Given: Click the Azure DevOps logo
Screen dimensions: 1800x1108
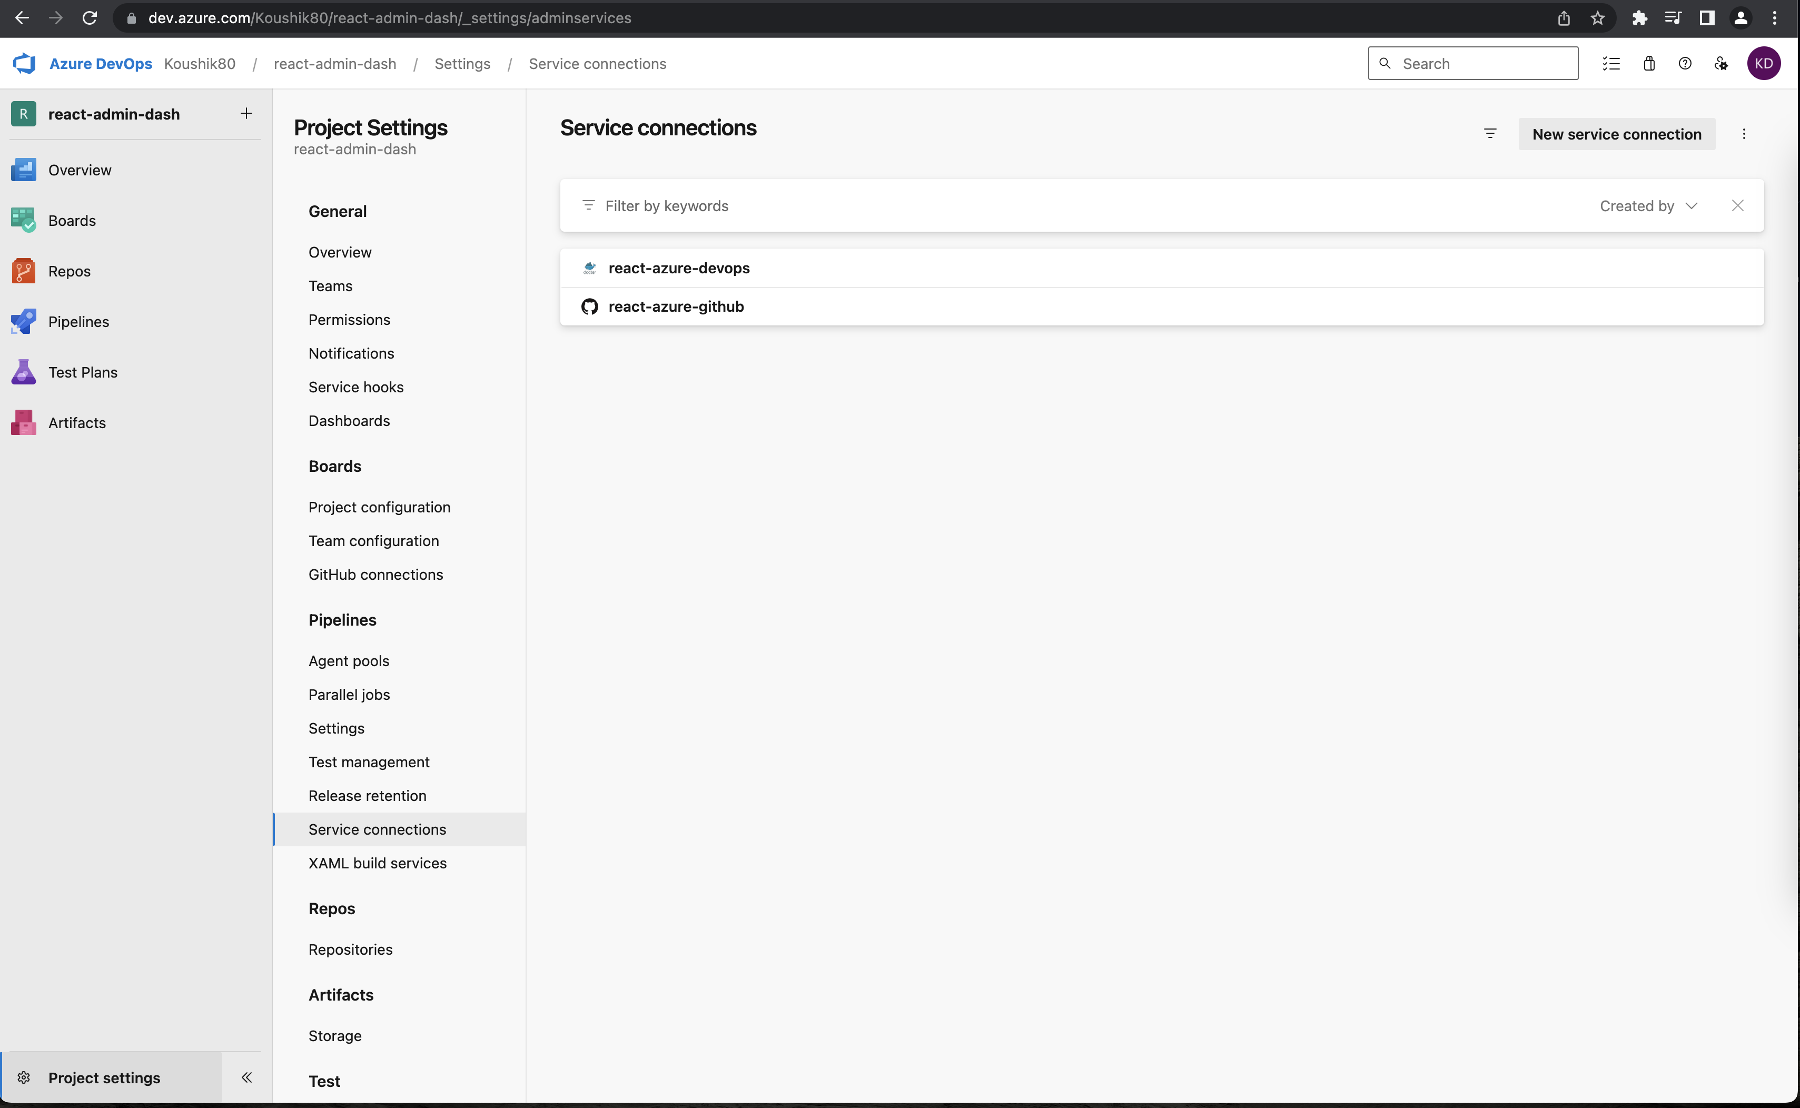Looking at the screenshot, I should tap(24, 63).
